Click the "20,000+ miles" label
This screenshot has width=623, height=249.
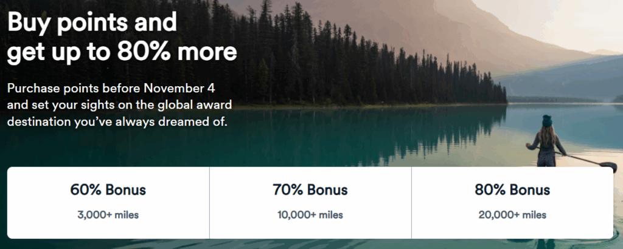click(512, 214)
